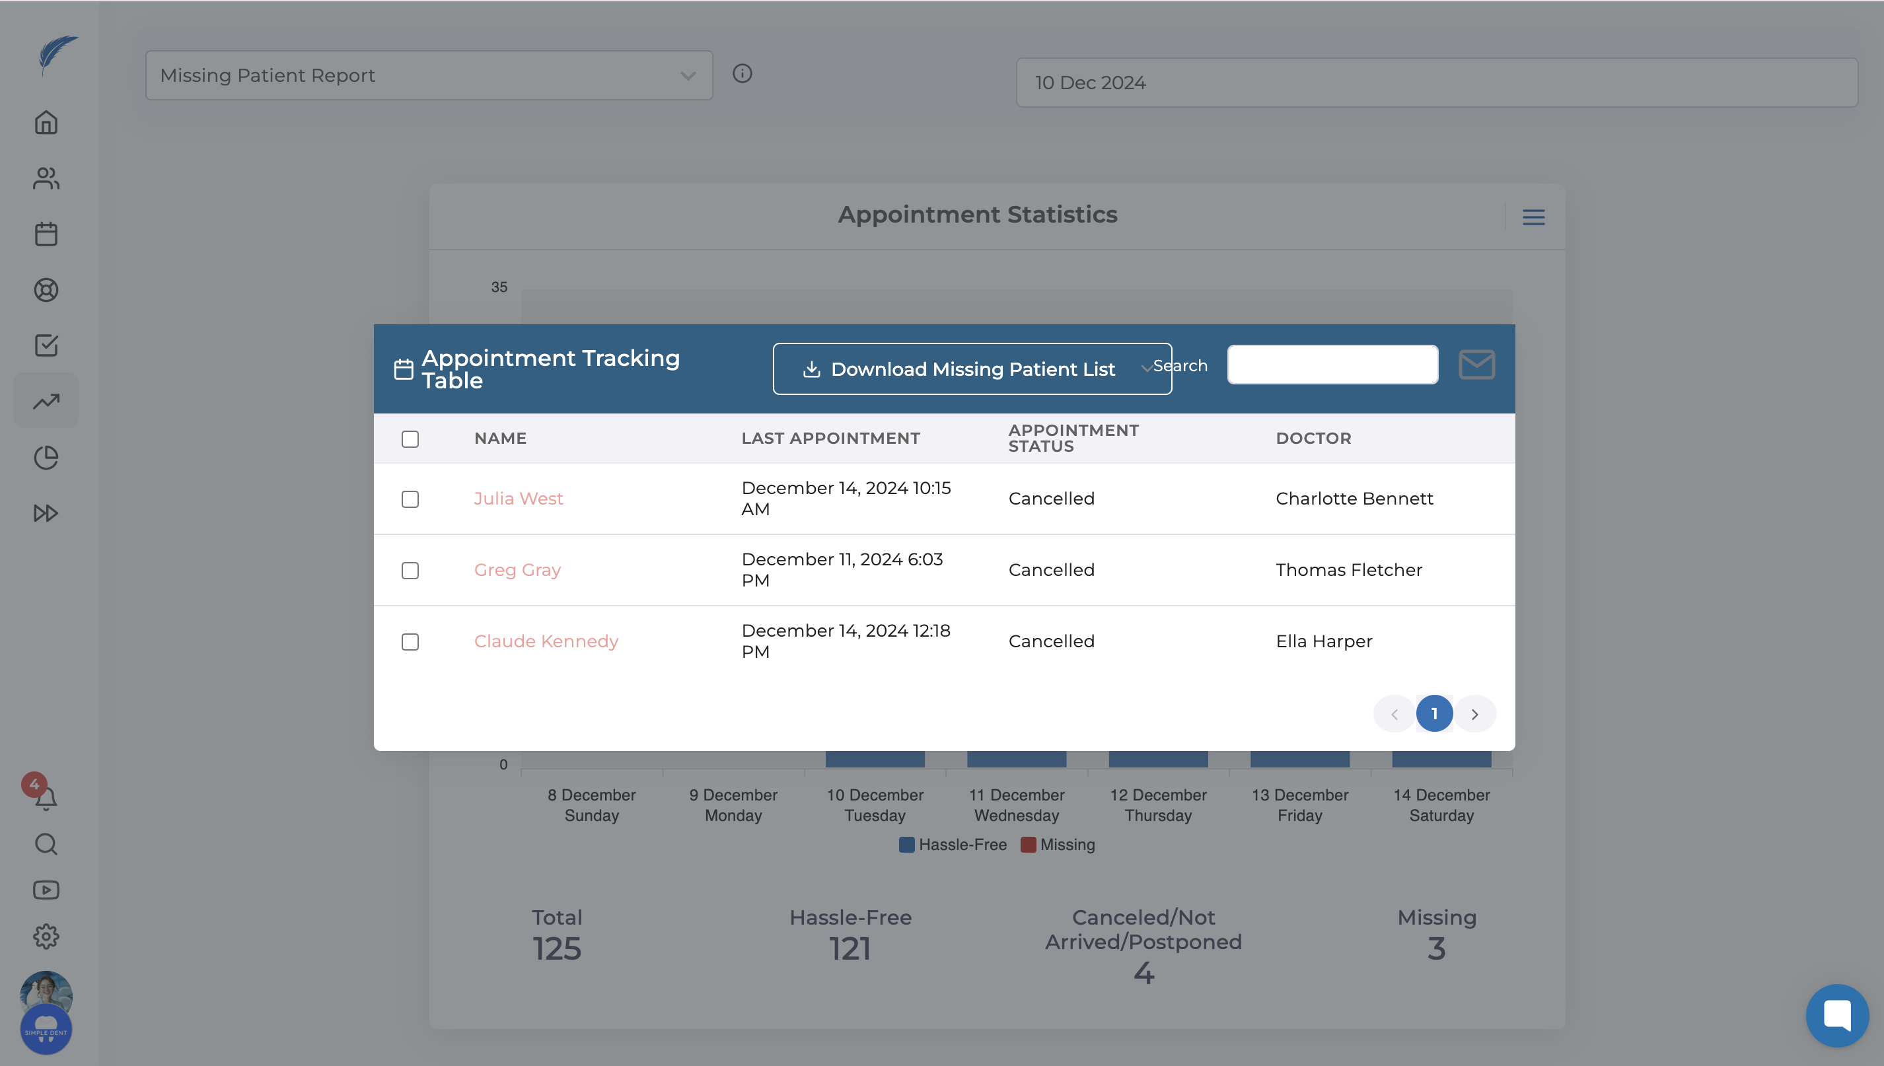The image size is (1884, 1066).
Task: Toggle the Missing red legend swatch
Action: click(x=1028, y=845)
